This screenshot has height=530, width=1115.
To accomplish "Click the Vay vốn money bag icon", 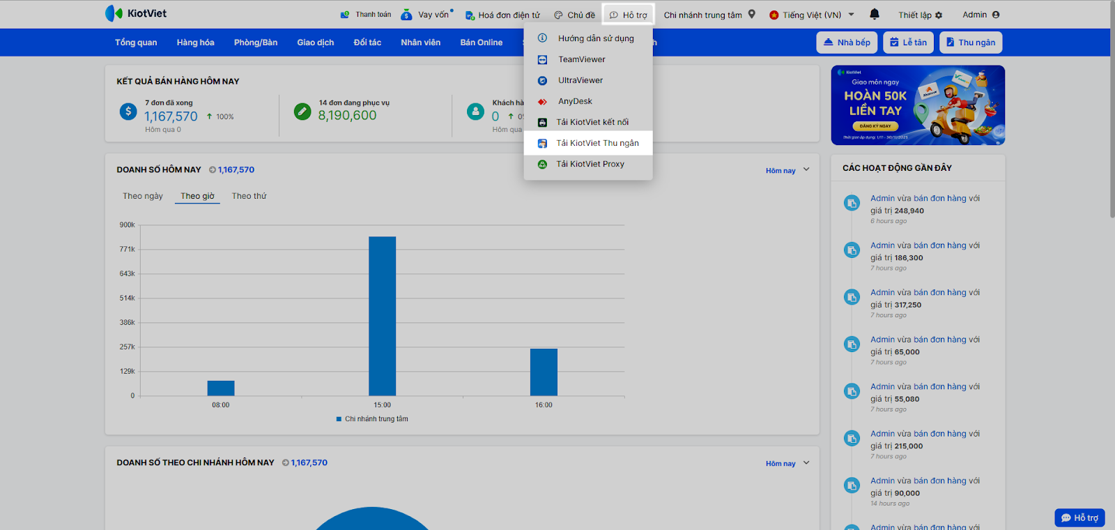I will [x=406, y=15].
